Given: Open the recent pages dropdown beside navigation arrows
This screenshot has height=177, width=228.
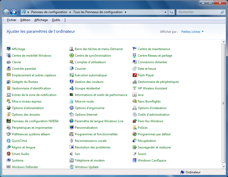Looking at the screenshot, I should point(19,12).
